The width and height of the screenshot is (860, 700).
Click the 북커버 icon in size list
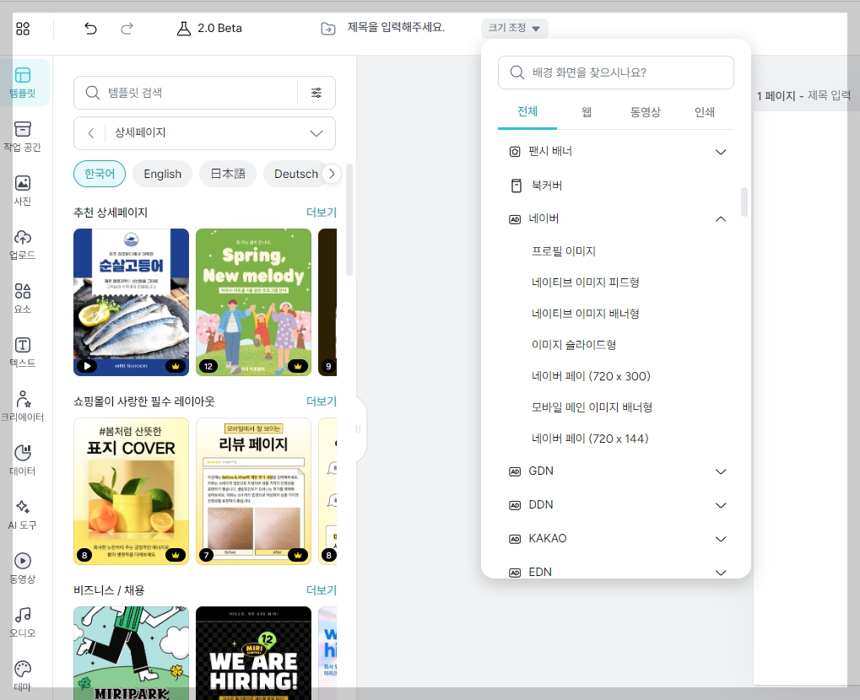tap(517, 186)
